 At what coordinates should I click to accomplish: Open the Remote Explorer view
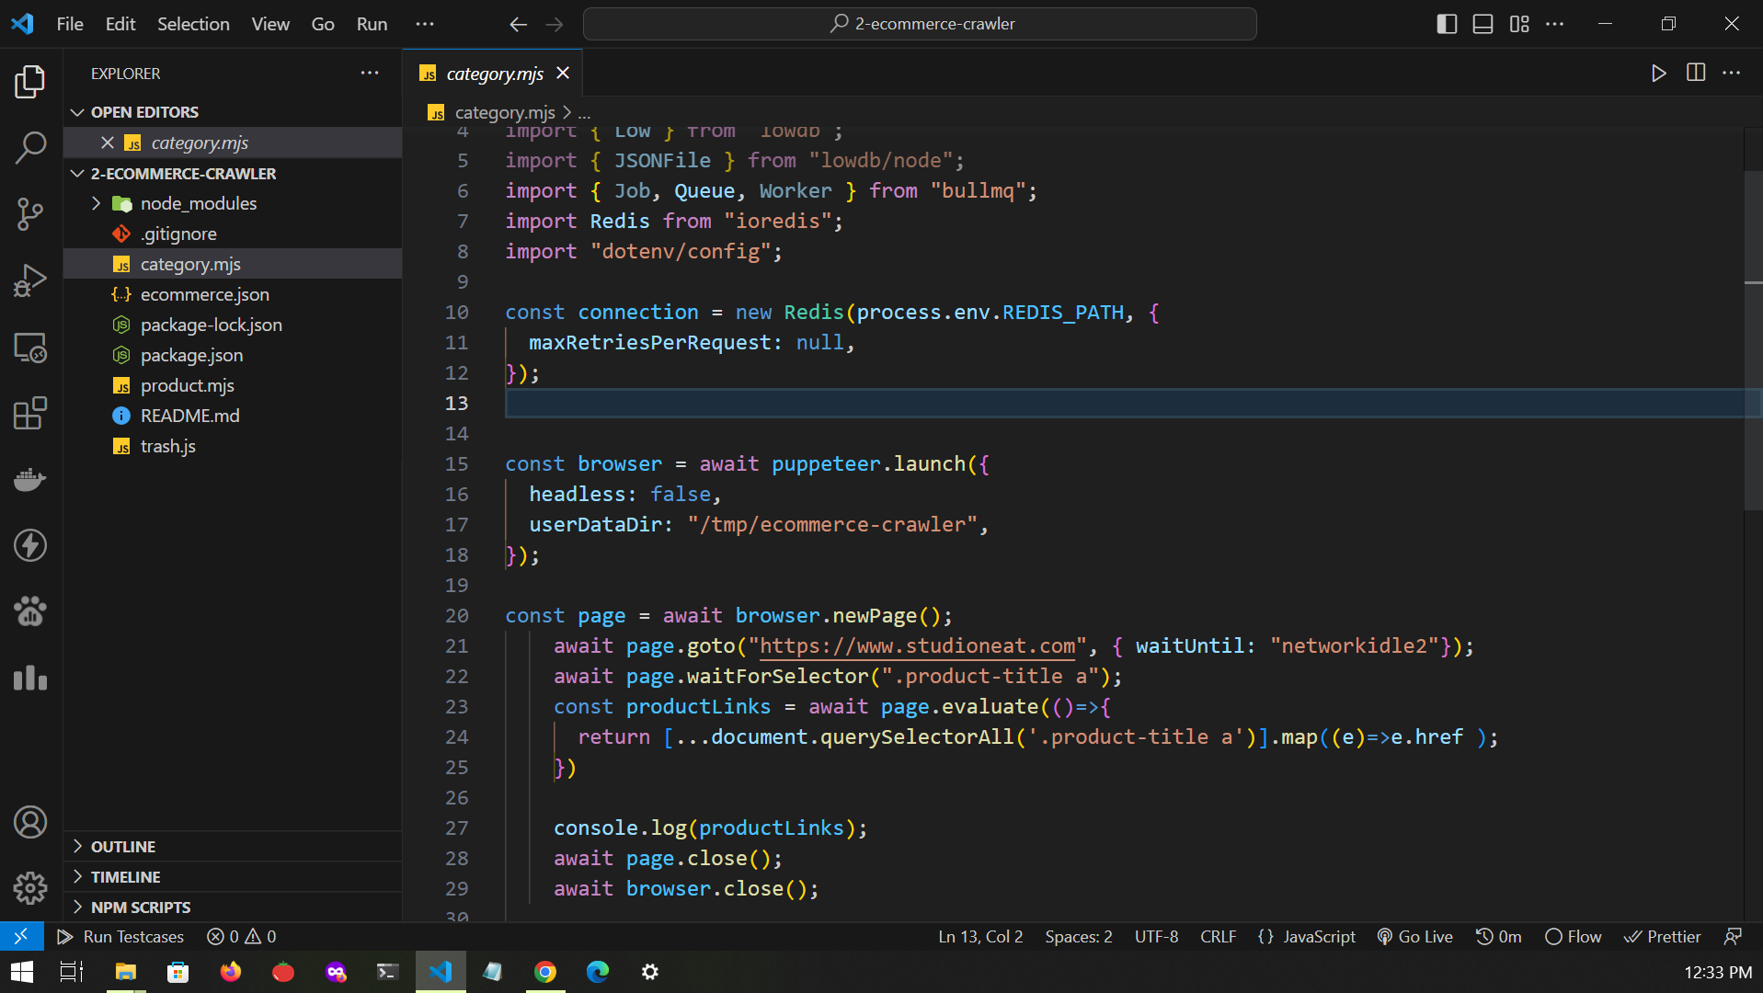[x=30, y=348]
